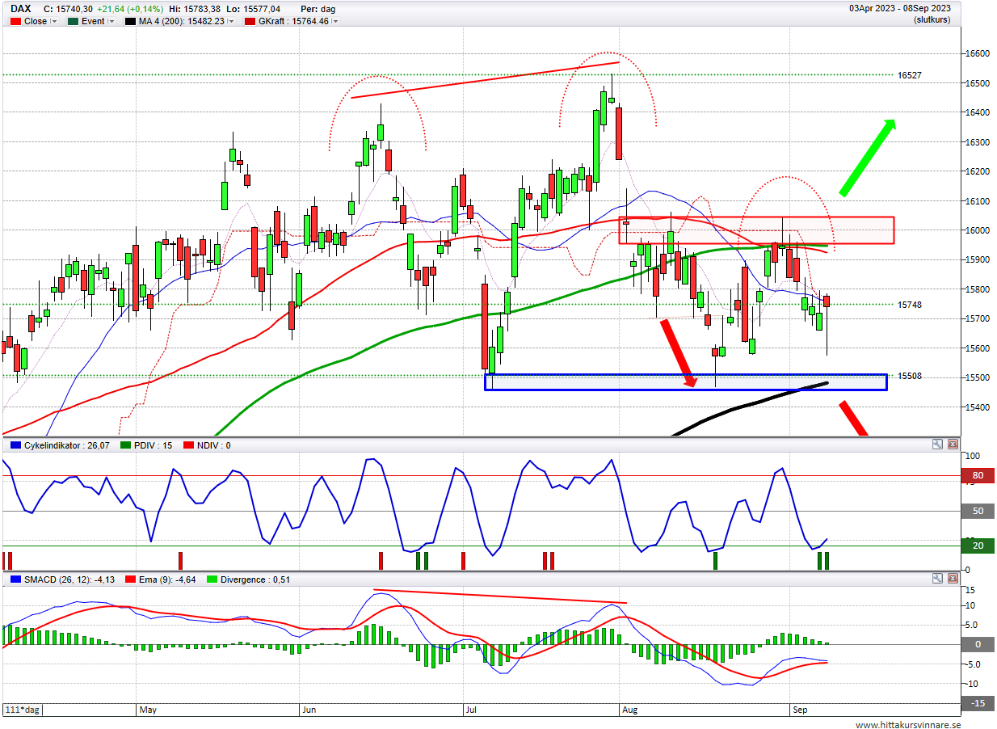Image resolution: width=997 pixels, height=729 pixels.
Task: Click the DAX ticker symbol
Action: [x=21, y=9]
